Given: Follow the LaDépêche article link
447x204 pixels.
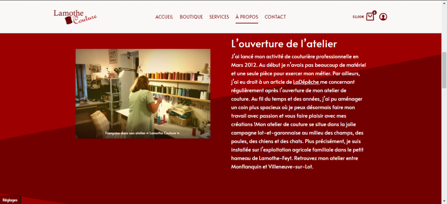Looking at the screenshot, I should [x=306, y=82].
